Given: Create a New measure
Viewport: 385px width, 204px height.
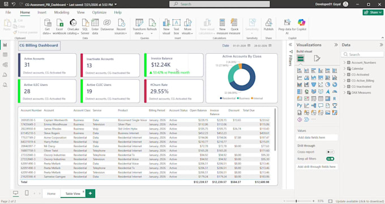Looking at the screenshot, I should (222, 27).
